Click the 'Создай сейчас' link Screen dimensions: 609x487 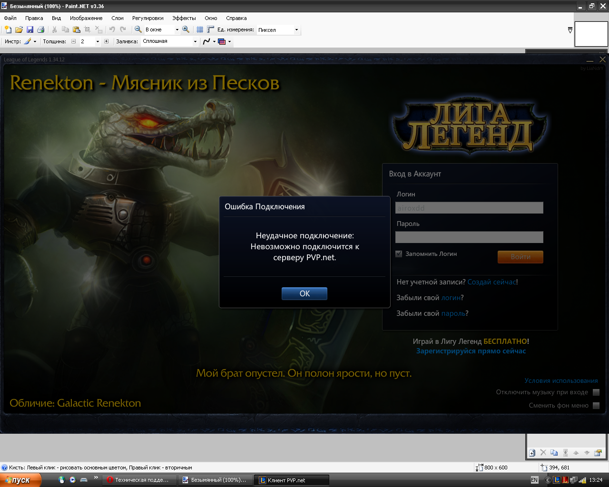click(492, 282)
